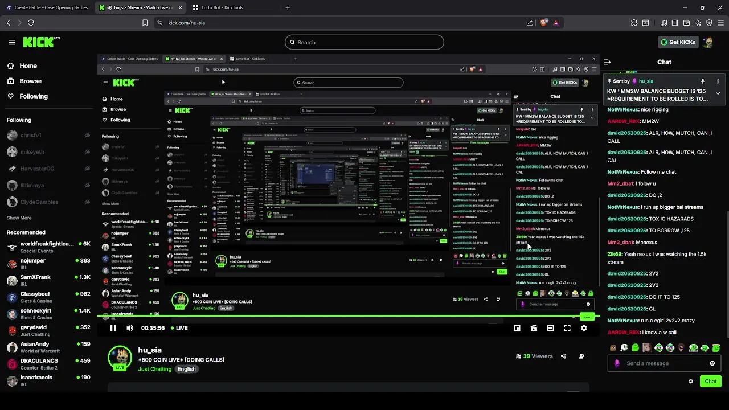This screenshot has width=729, height=410.
Task: Click Get KICKs button
Action: point(678,42)
